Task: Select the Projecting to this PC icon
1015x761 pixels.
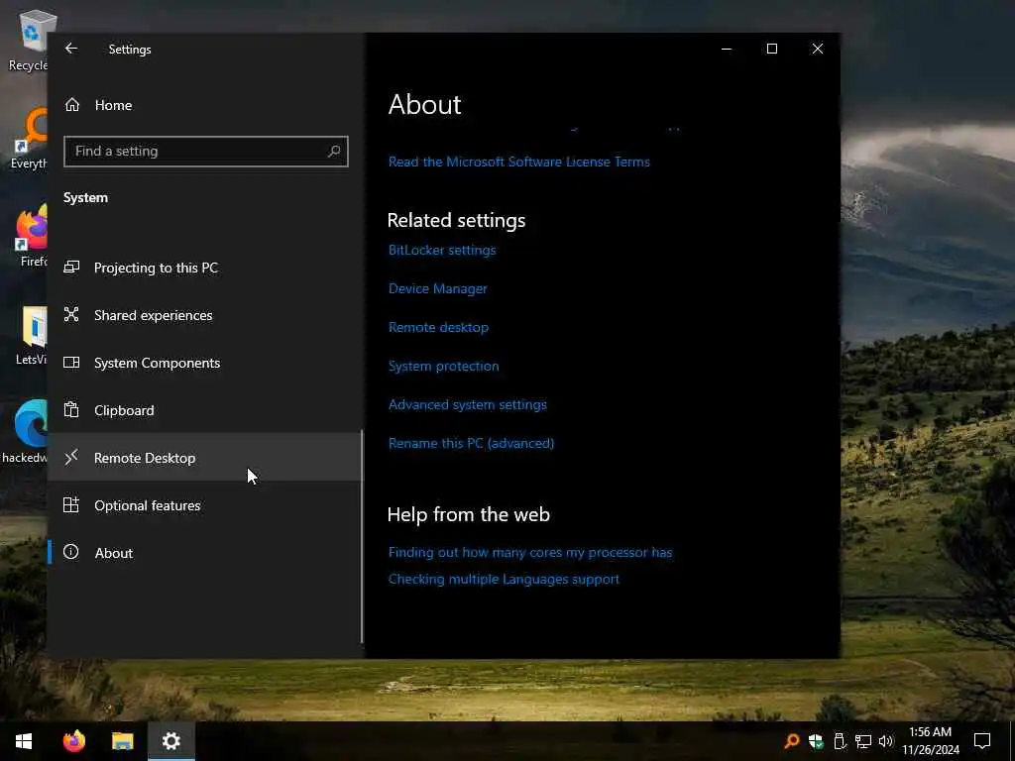Action: [71, 268]
